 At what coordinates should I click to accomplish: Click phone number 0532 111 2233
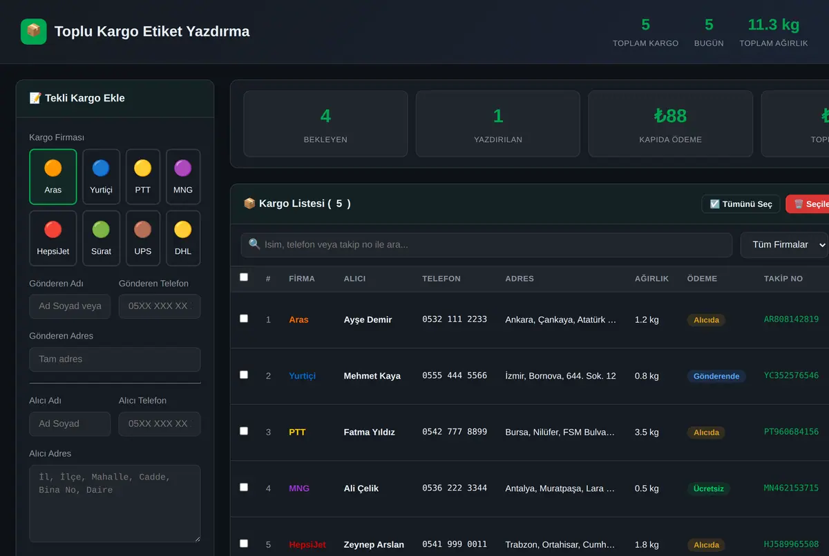[455, 319]
